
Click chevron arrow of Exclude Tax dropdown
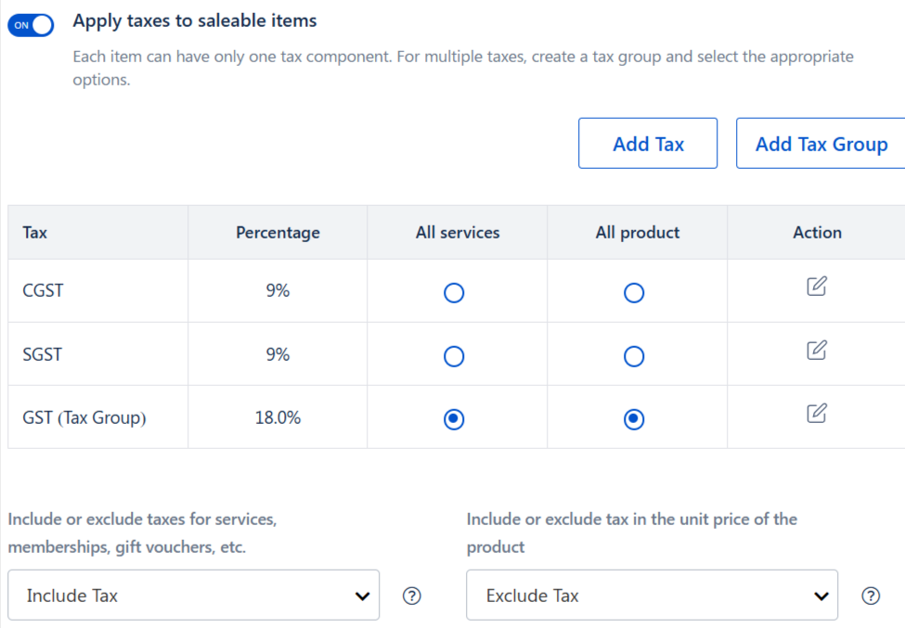point(821,596)
